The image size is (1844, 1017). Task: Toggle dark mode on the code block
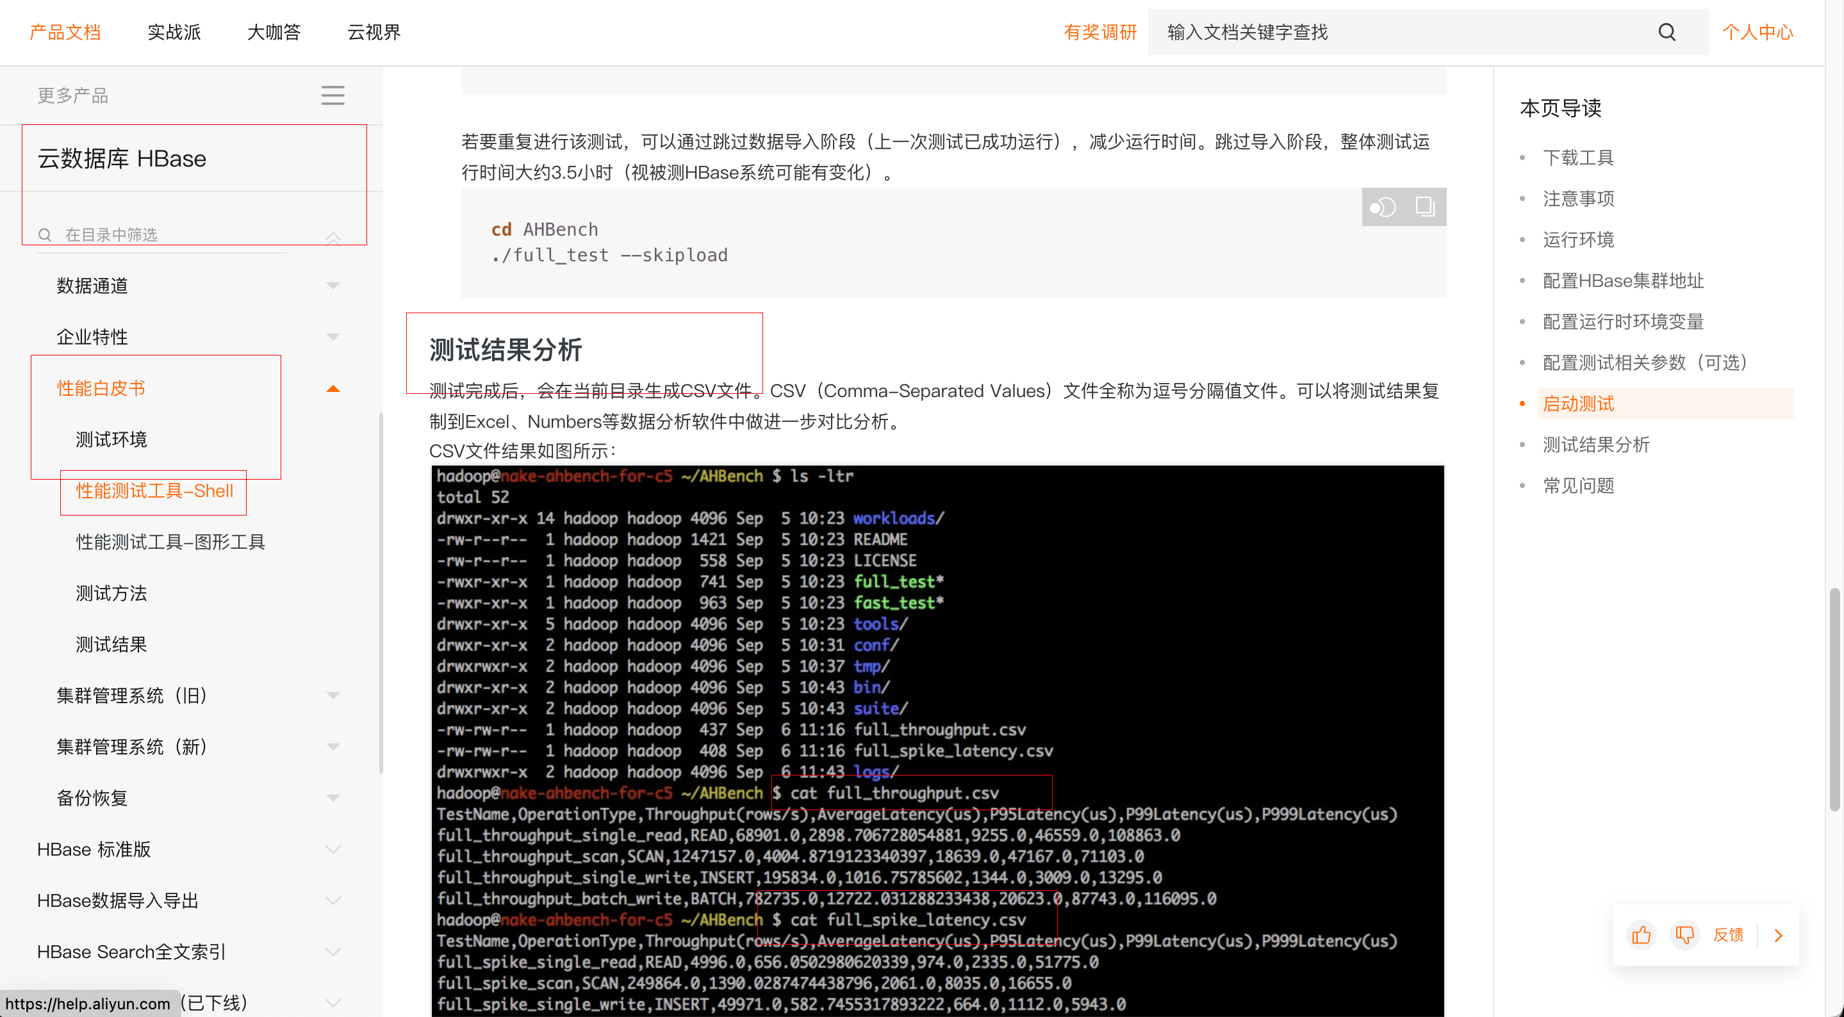1383,207
